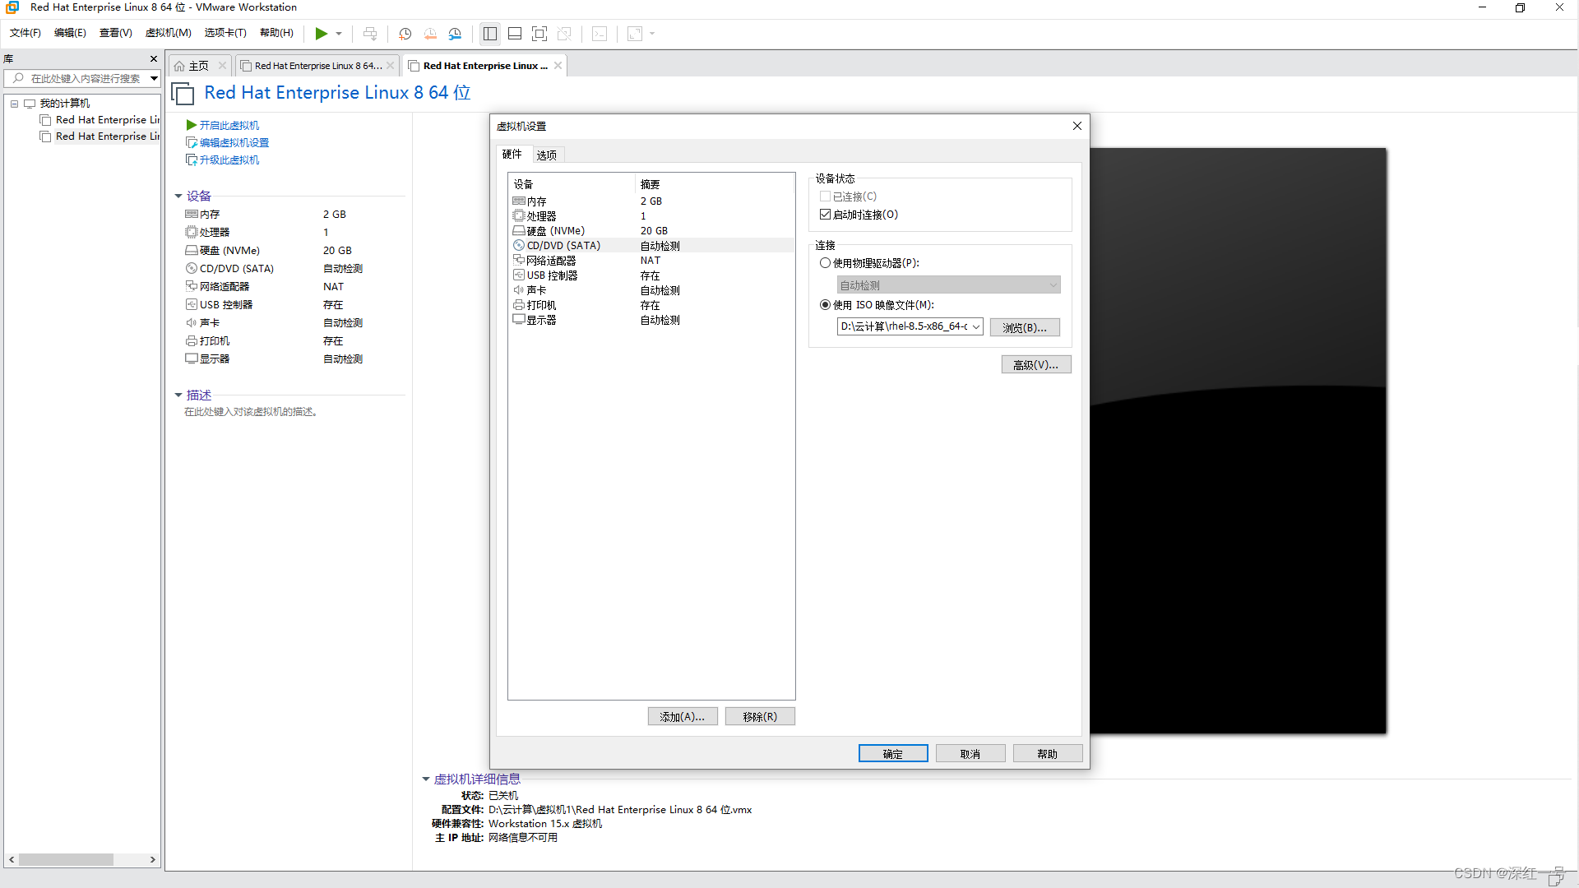Select the 使用 ISO 映像文件 radio button
1579x888 pixels.
pos(825,305)
